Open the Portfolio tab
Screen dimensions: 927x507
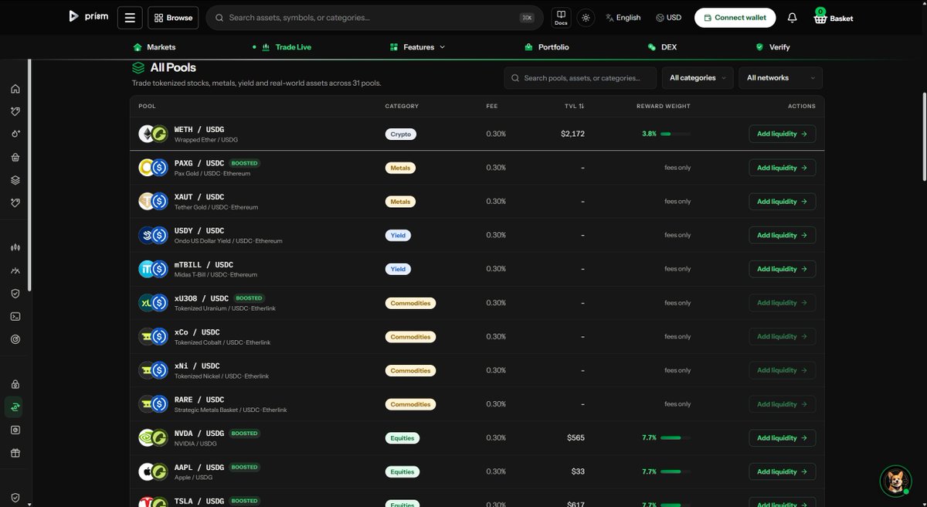pyautogui.click(x=546, y=47)
